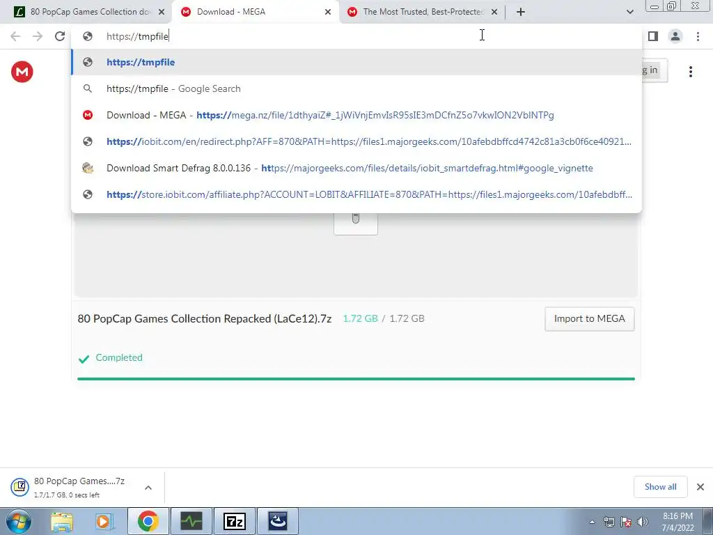Open Chrome three-dot menu
The width and height of the screenshot is (713, 535).
(698, 36)
